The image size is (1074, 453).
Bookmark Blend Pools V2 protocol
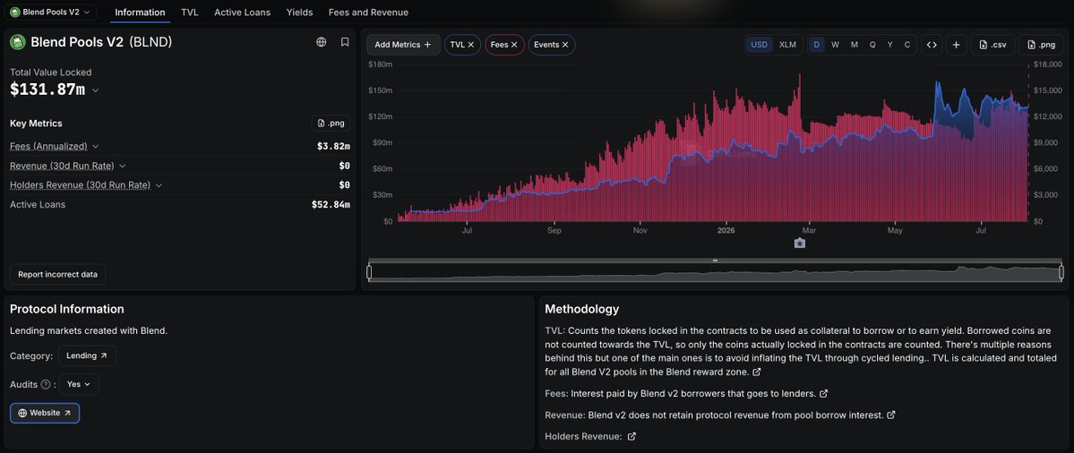pyautogui.click(x=345, y=42)
